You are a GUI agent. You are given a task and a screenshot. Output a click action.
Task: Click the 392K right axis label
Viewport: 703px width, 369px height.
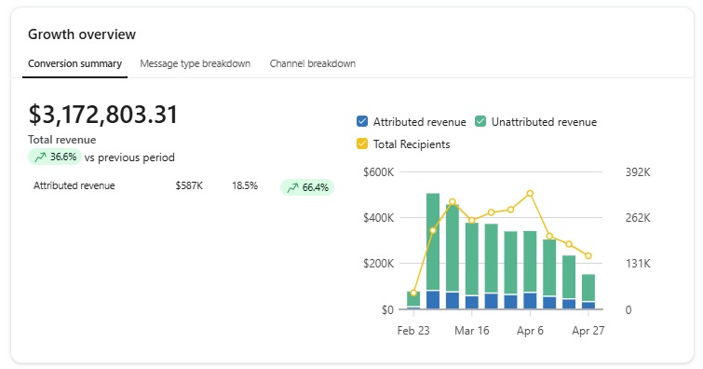tap(638, 172)
